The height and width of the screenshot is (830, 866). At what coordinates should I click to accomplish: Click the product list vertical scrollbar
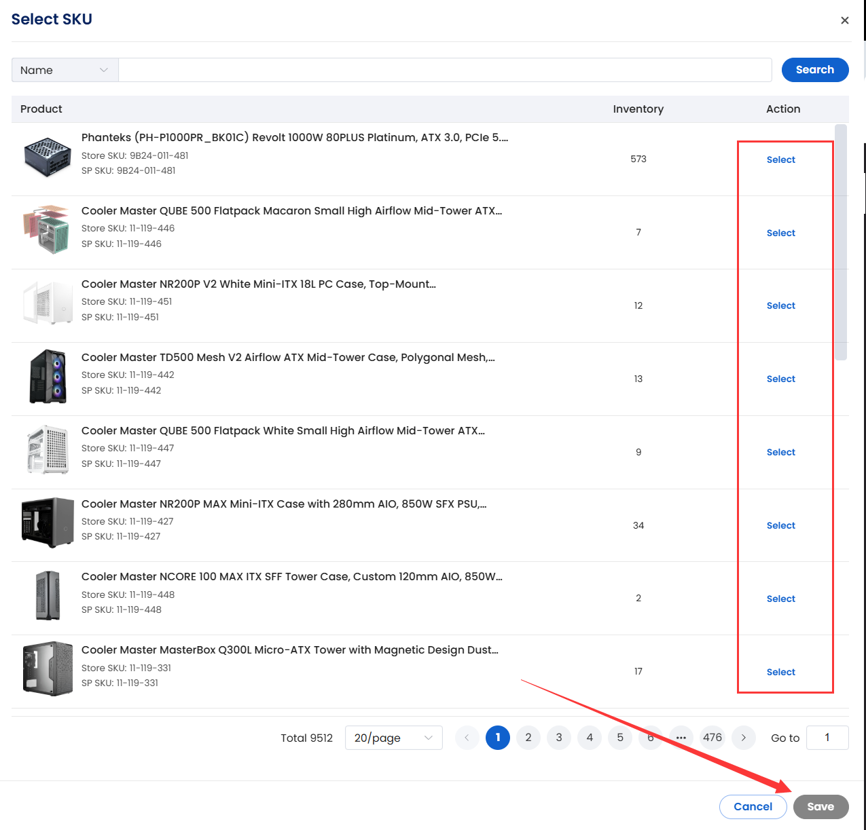pyautogui.click(x=841, y=242)
